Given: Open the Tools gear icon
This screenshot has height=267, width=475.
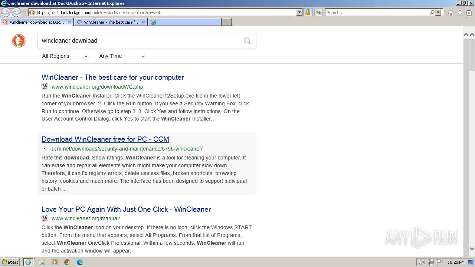Looking at the screenshot, I should tap(469, 13).
